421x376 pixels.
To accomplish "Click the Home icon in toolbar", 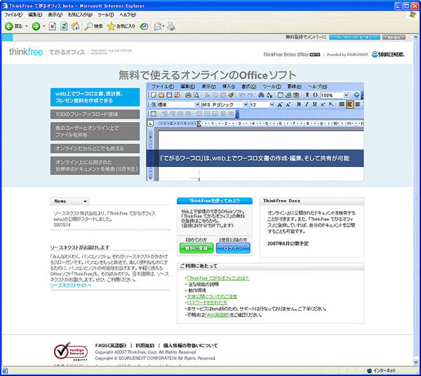I will click(74, 26).
